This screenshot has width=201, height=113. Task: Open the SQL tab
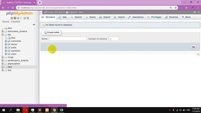click(63, 17)
